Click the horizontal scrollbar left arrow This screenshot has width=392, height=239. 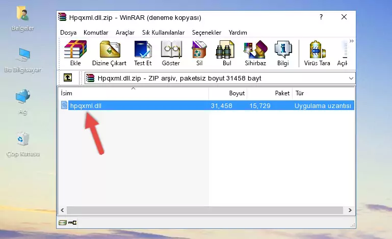(x=63, y=210)
